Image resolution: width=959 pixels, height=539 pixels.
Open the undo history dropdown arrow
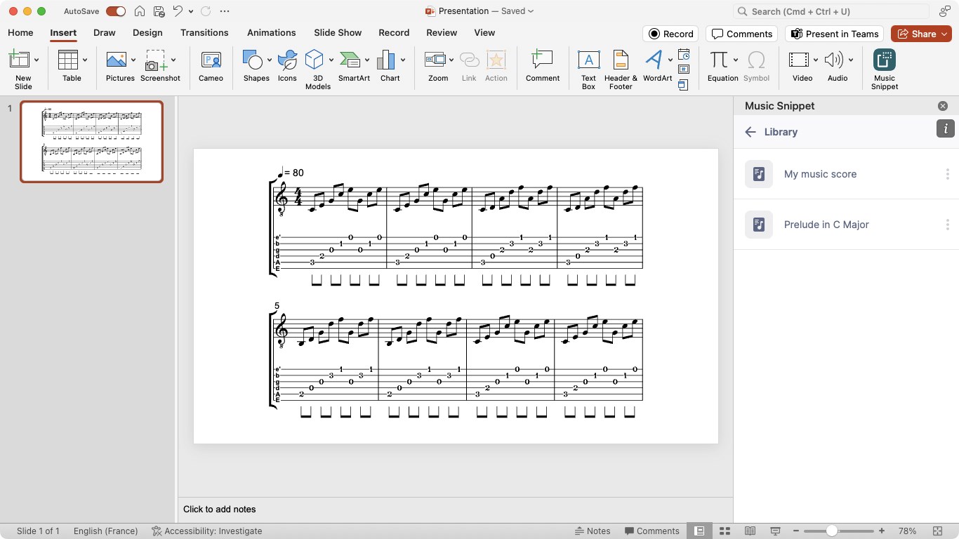click(191, 11)
